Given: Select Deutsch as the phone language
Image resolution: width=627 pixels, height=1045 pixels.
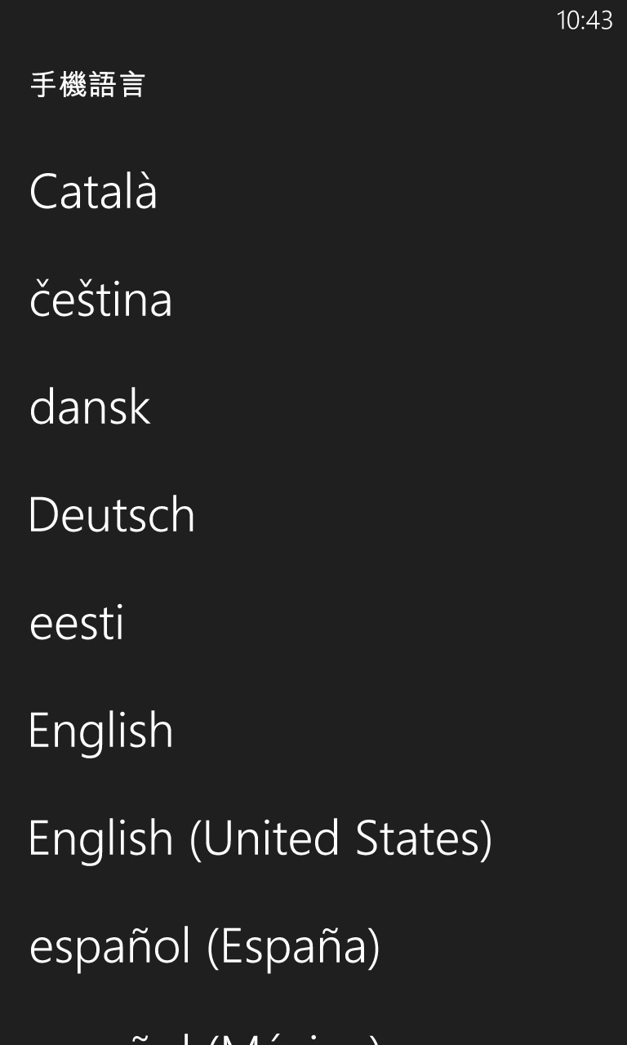Looking at the screenshot, I should pyautogui.click(x=112, y=515).
